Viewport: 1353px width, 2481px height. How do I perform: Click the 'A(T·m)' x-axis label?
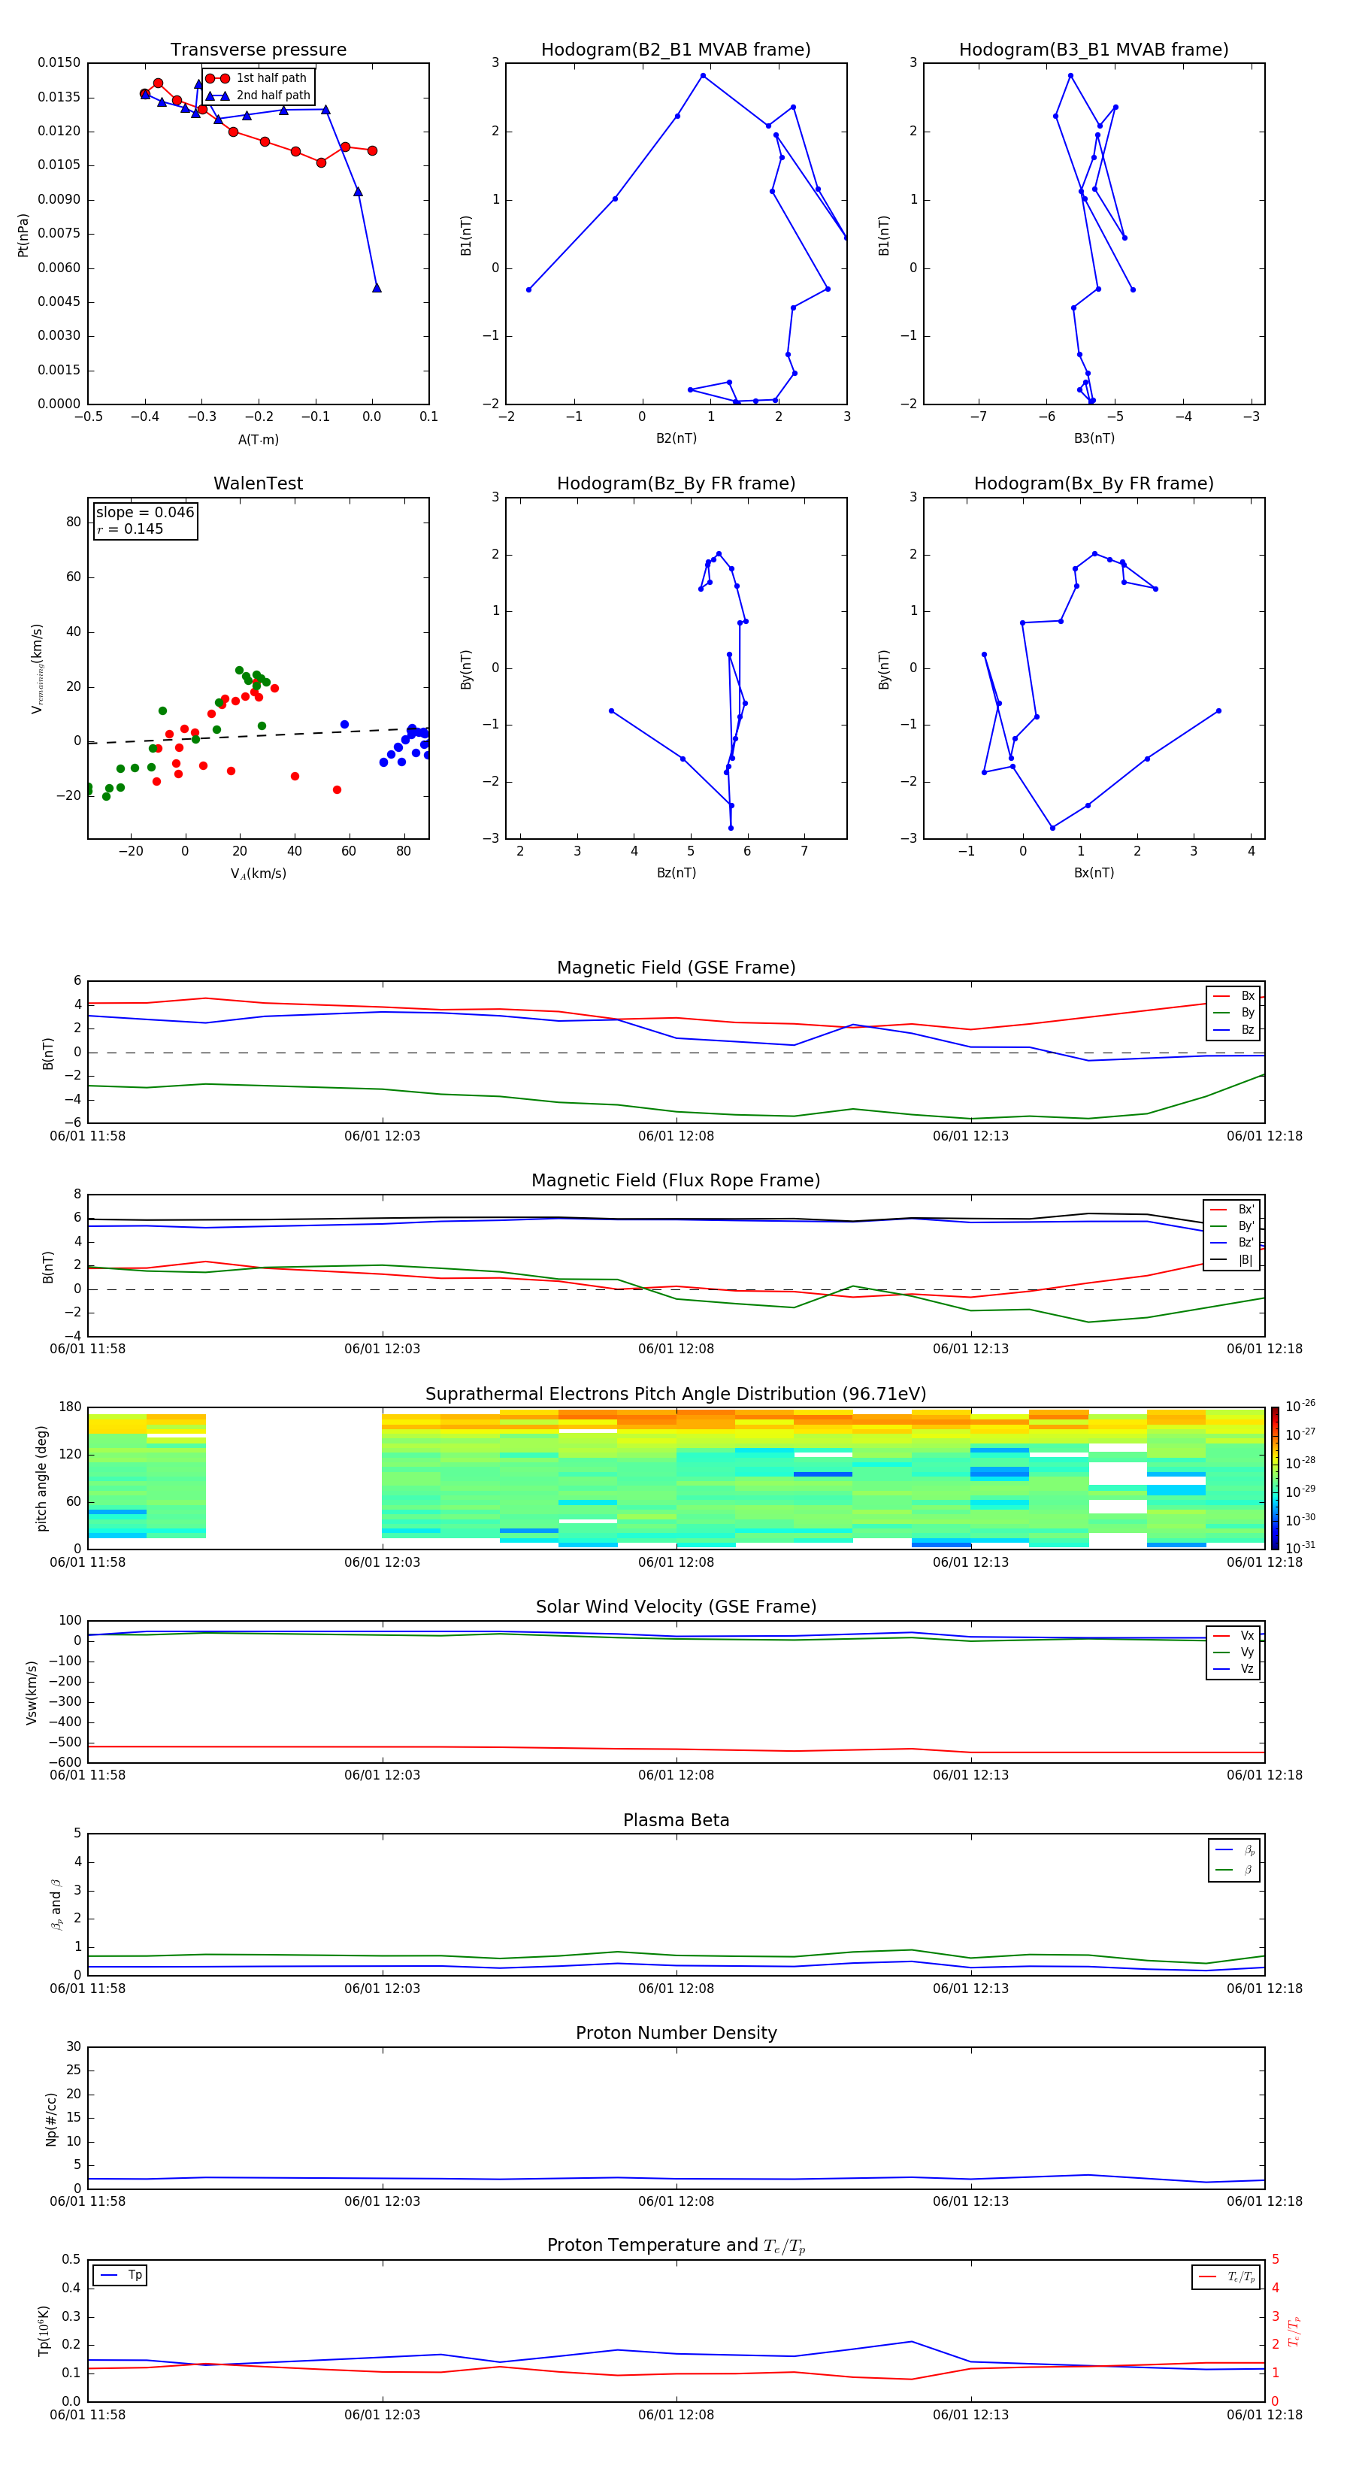tap(258, 439)
